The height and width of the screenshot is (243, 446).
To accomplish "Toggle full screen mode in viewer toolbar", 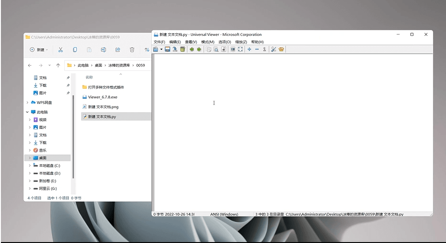I will coord(240,49).
